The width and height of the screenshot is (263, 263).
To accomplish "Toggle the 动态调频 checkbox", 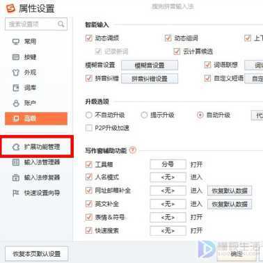I will [89, 38].
